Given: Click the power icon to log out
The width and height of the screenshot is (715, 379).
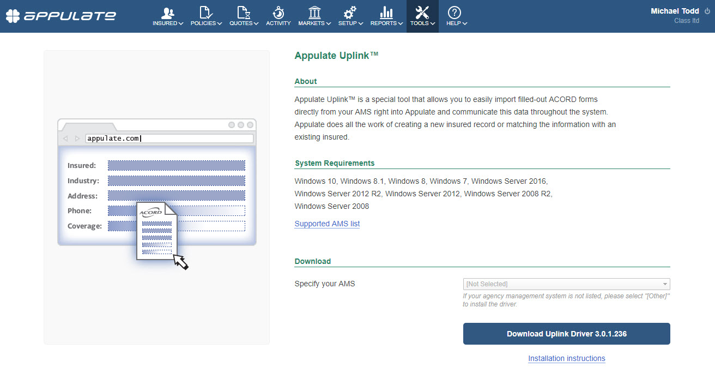Looking at the screenshot, I should pyautogui.click(x=707, y=11).
